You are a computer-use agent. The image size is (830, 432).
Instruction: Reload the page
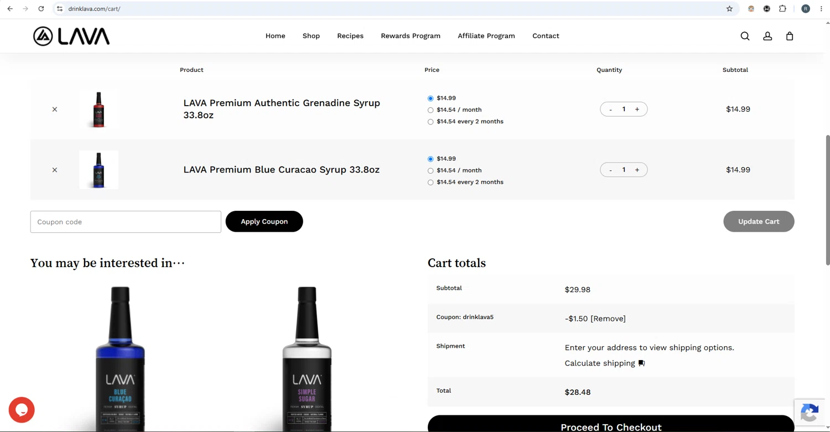[x=41, y=9]
